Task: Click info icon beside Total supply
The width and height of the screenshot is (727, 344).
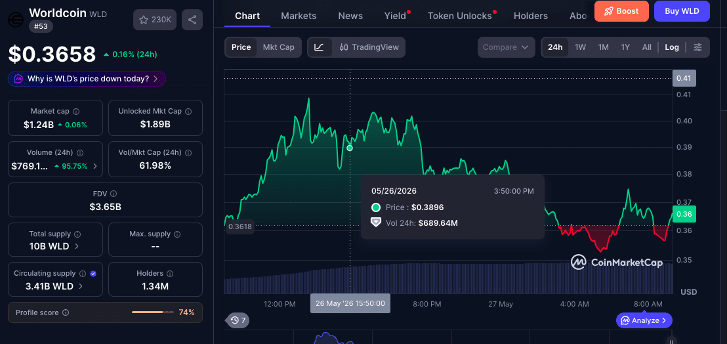Action: click(x=77, y=234)
